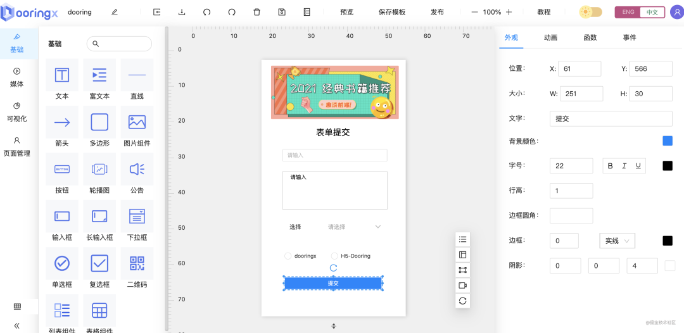Viewport: 684px width, 333px height.
Task: Select the 文本 text component
Action: [x=62, y=80]
